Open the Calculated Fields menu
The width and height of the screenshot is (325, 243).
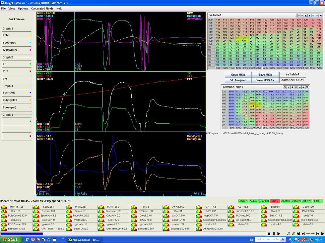click(42, 9)
